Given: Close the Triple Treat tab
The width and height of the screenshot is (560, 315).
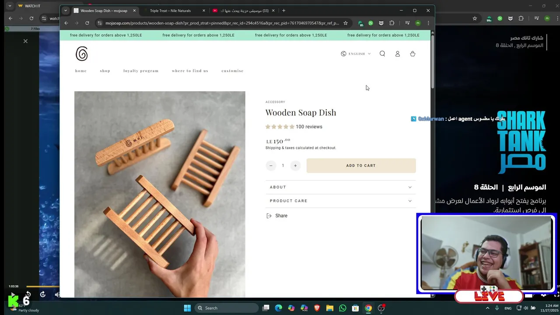Looking at the screenshot, I should pos(203,10).
